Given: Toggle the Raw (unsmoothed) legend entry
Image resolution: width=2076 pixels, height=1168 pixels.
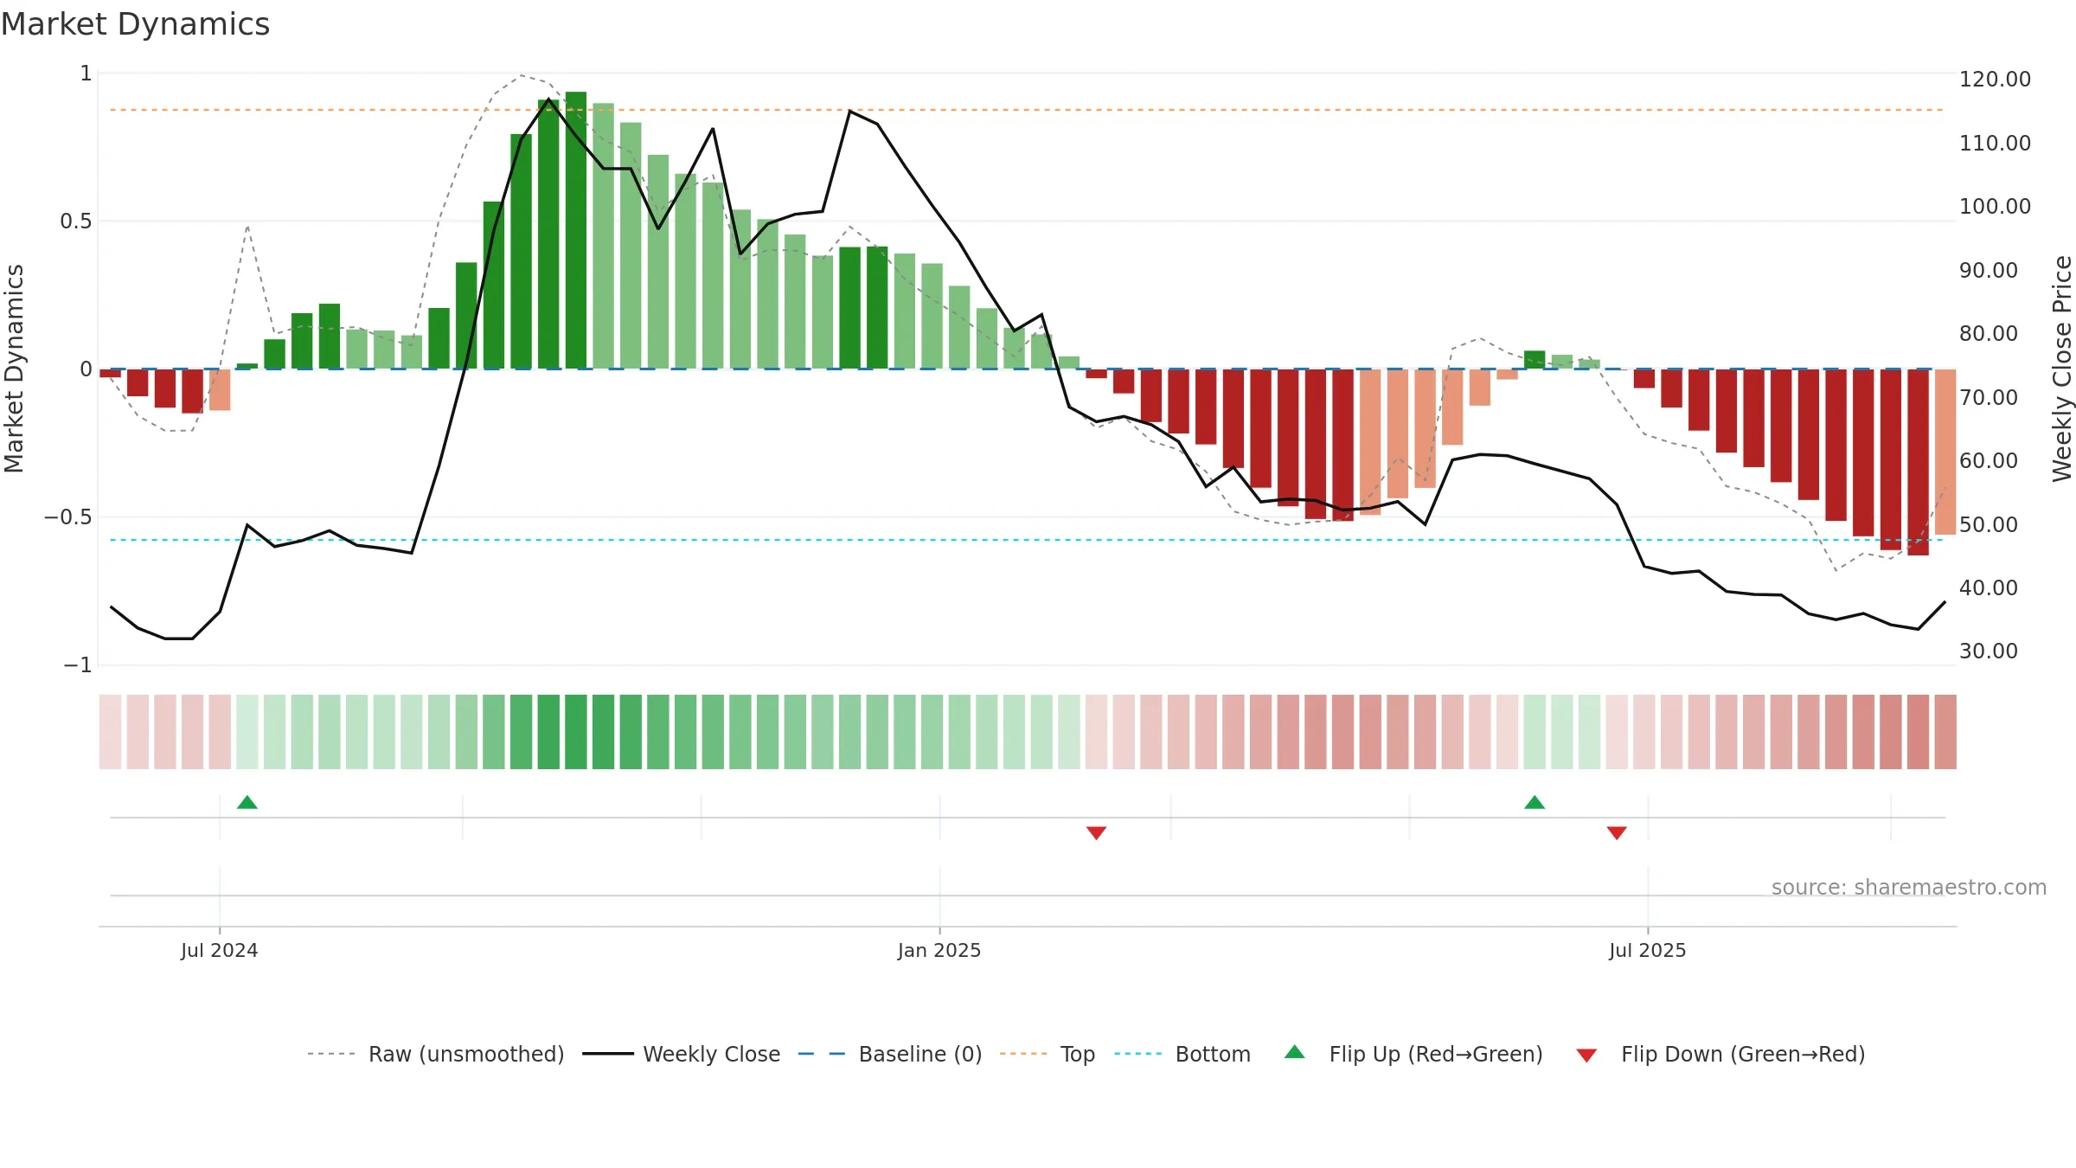Looking at the screenshot, I should coord(435,1054).
